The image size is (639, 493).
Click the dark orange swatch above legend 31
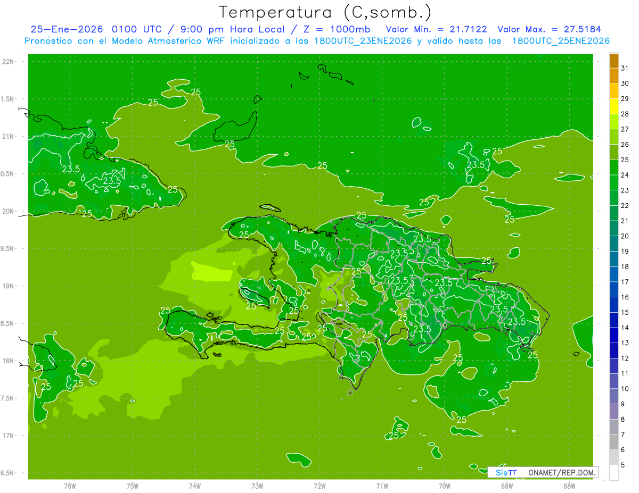[x=614, y=60]
